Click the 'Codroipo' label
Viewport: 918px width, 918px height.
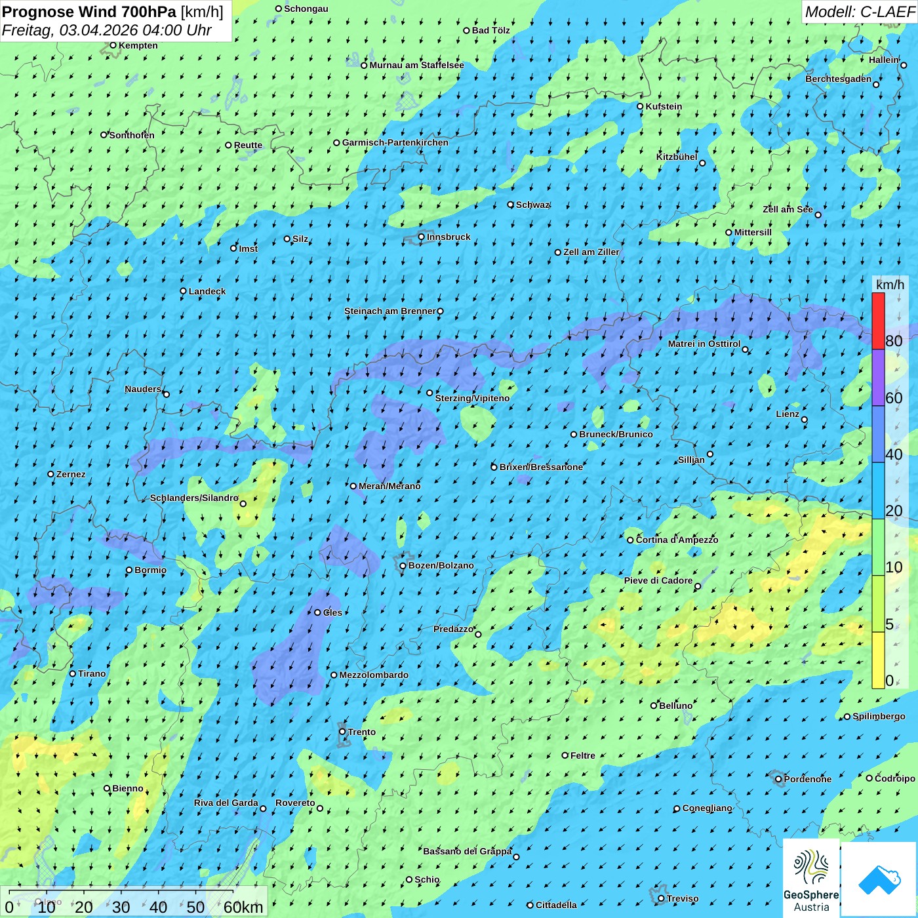tap(895, 778)
